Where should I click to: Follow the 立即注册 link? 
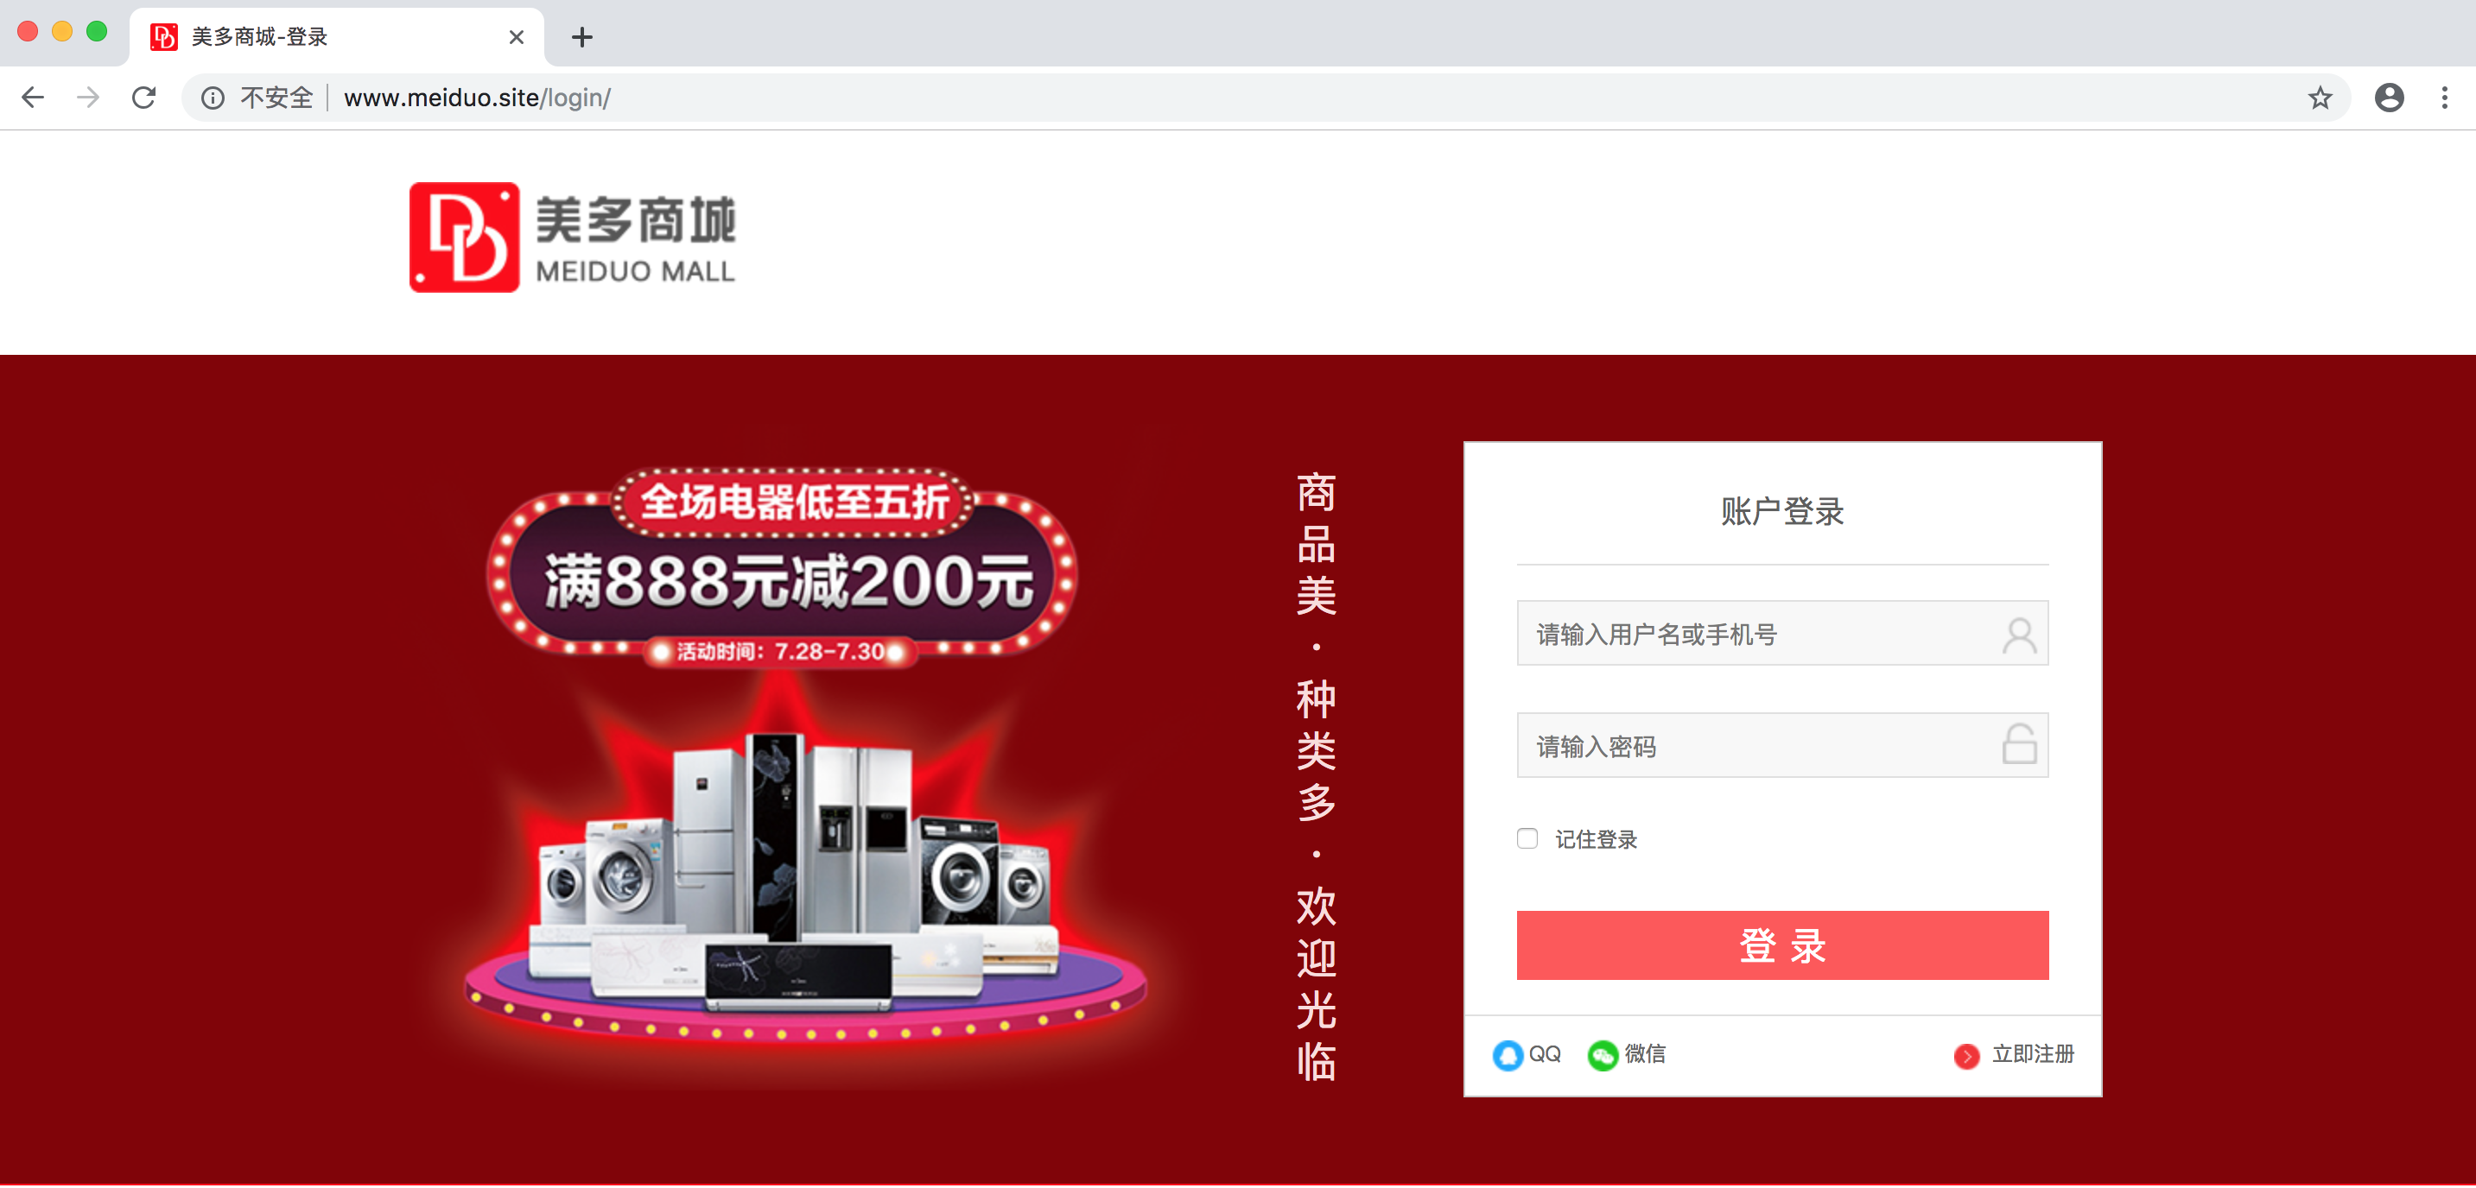2033,1054
